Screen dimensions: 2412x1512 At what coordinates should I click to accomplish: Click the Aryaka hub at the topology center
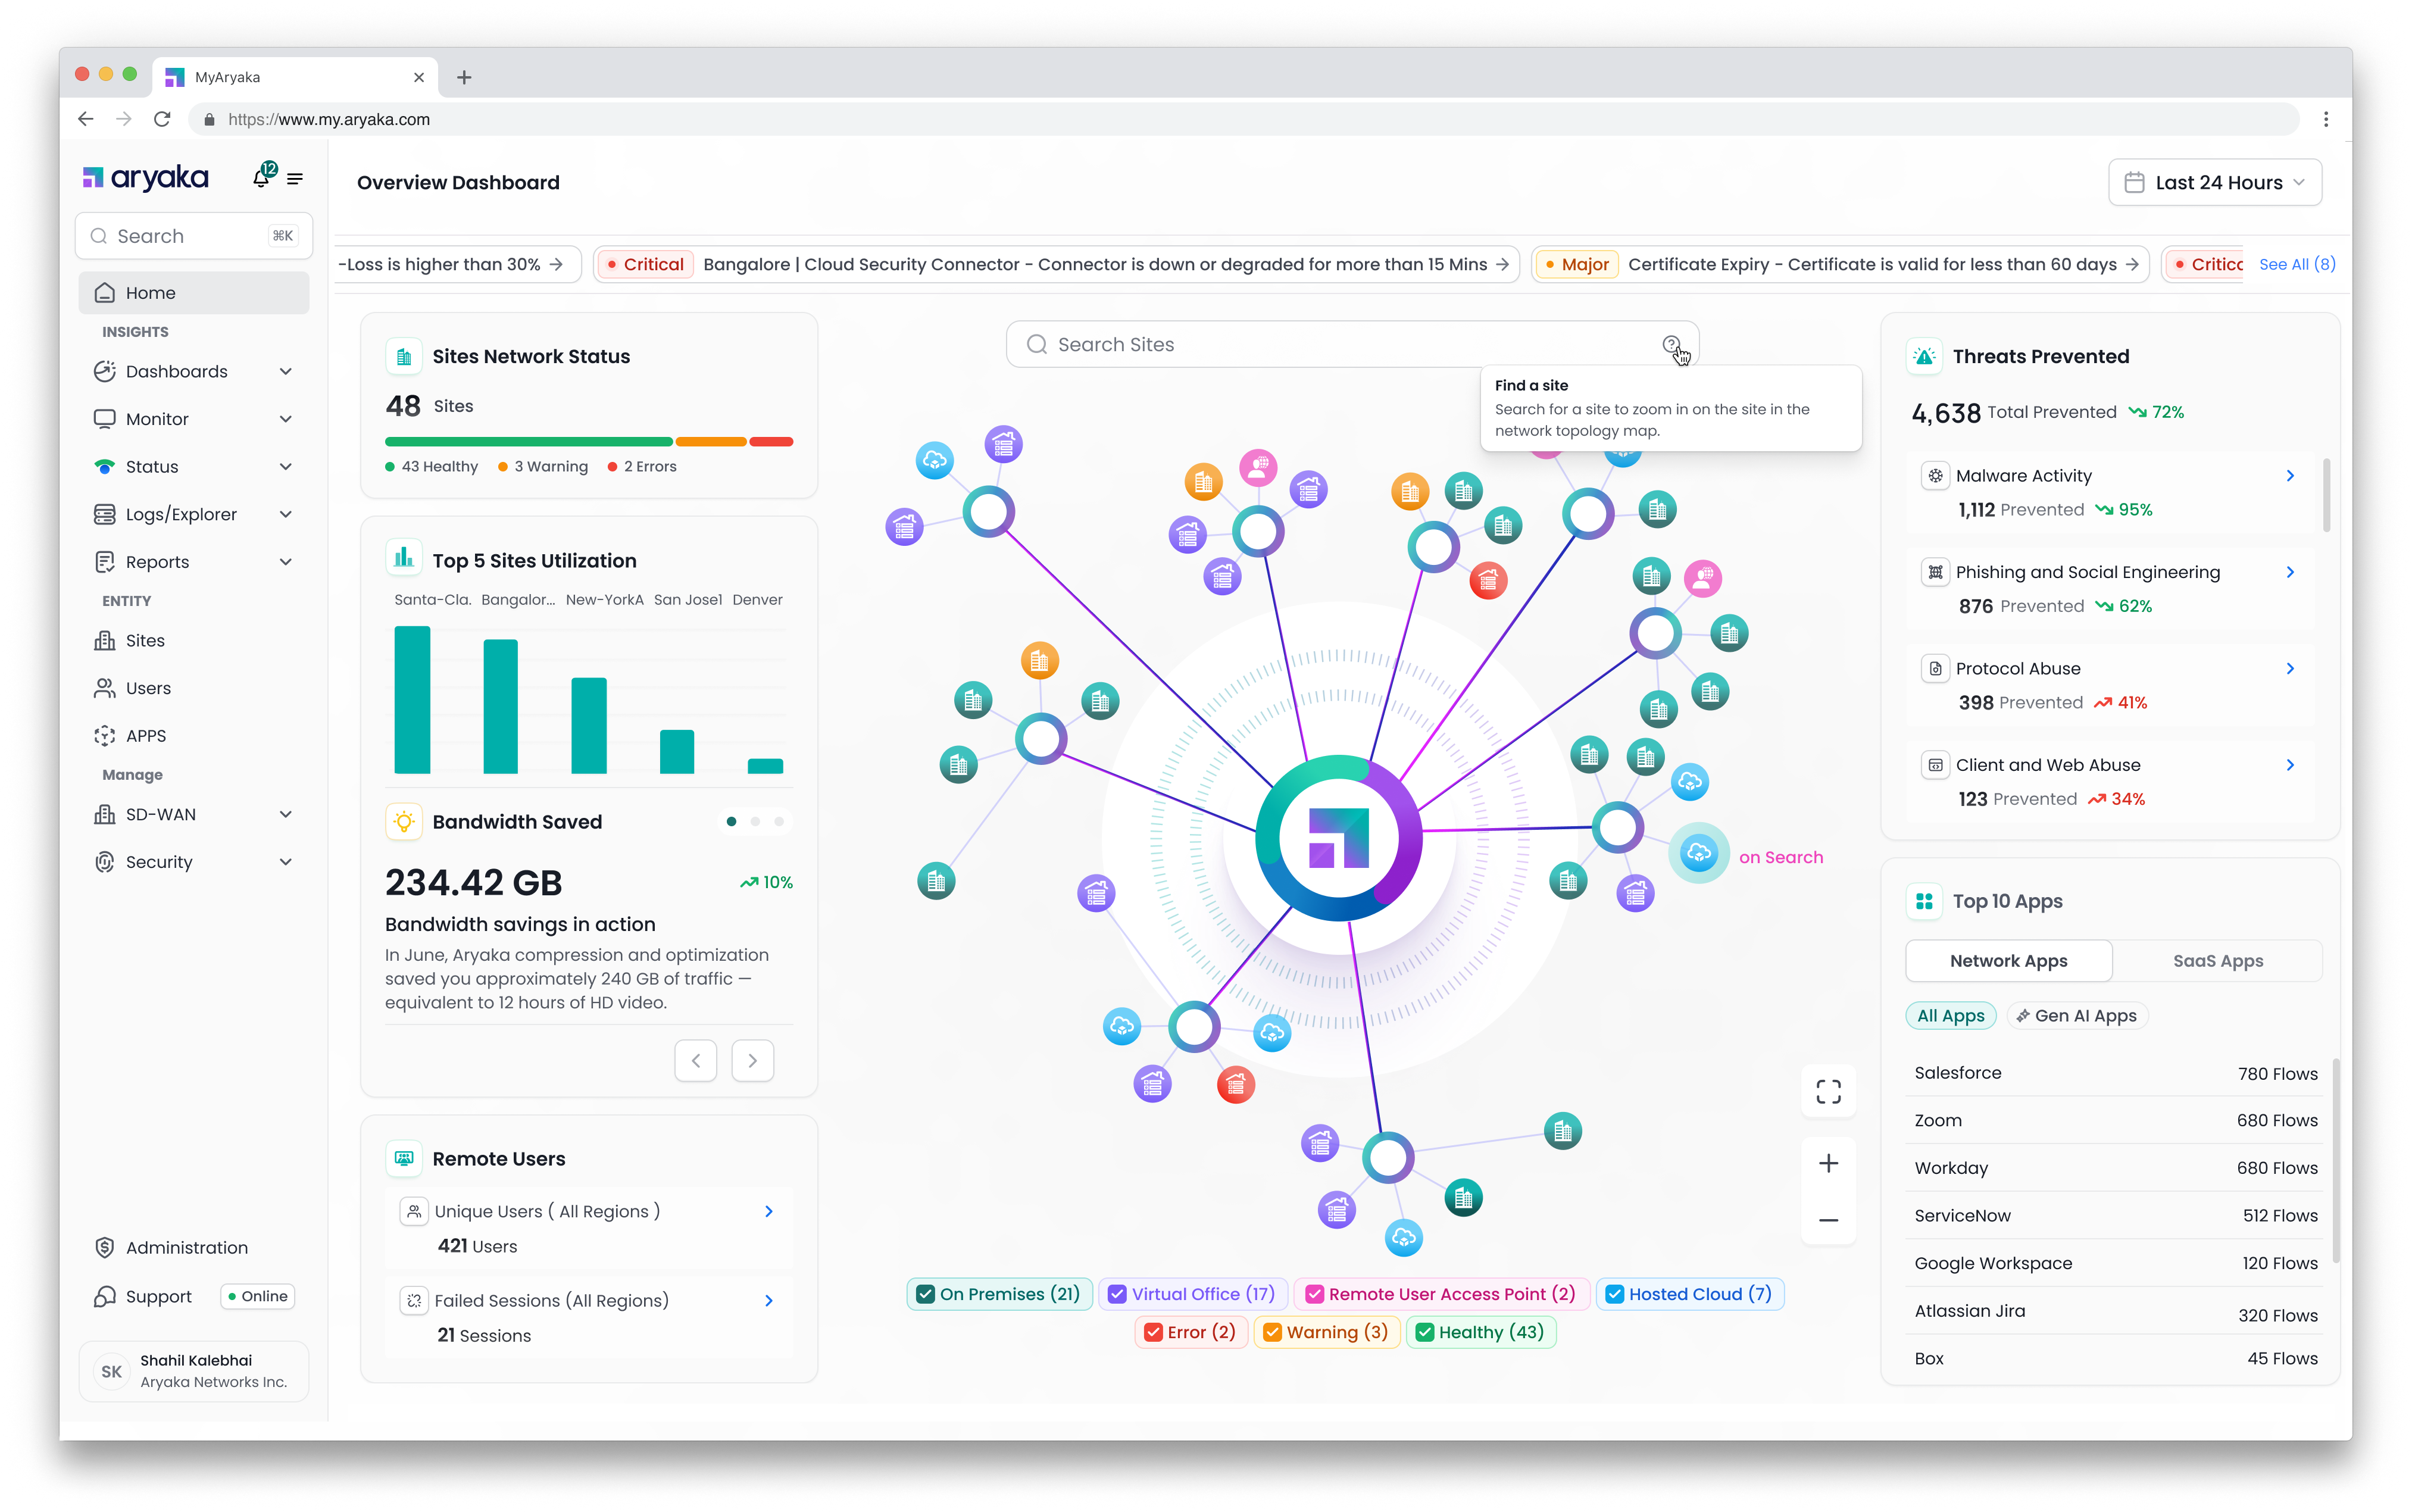(x=1338, y=838)
